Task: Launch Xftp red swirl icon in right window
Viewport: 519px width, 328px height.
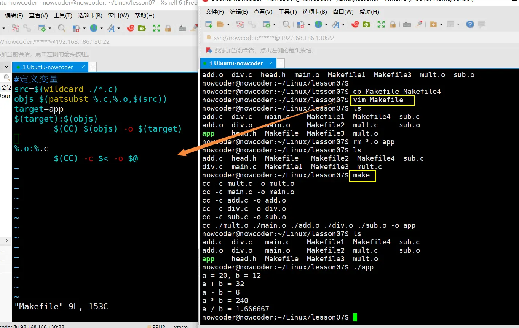Action: pos(355,24)
